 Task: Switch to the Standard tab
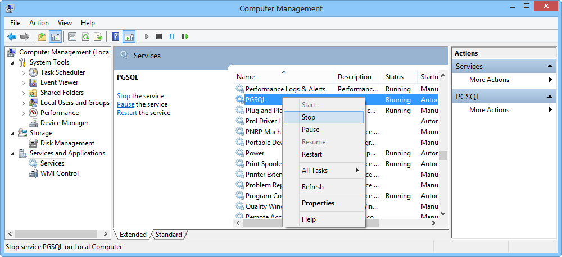(x=169, y=235)
